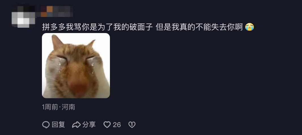Click the 回复 text label

pyautogui.click(x=58, y=125)
